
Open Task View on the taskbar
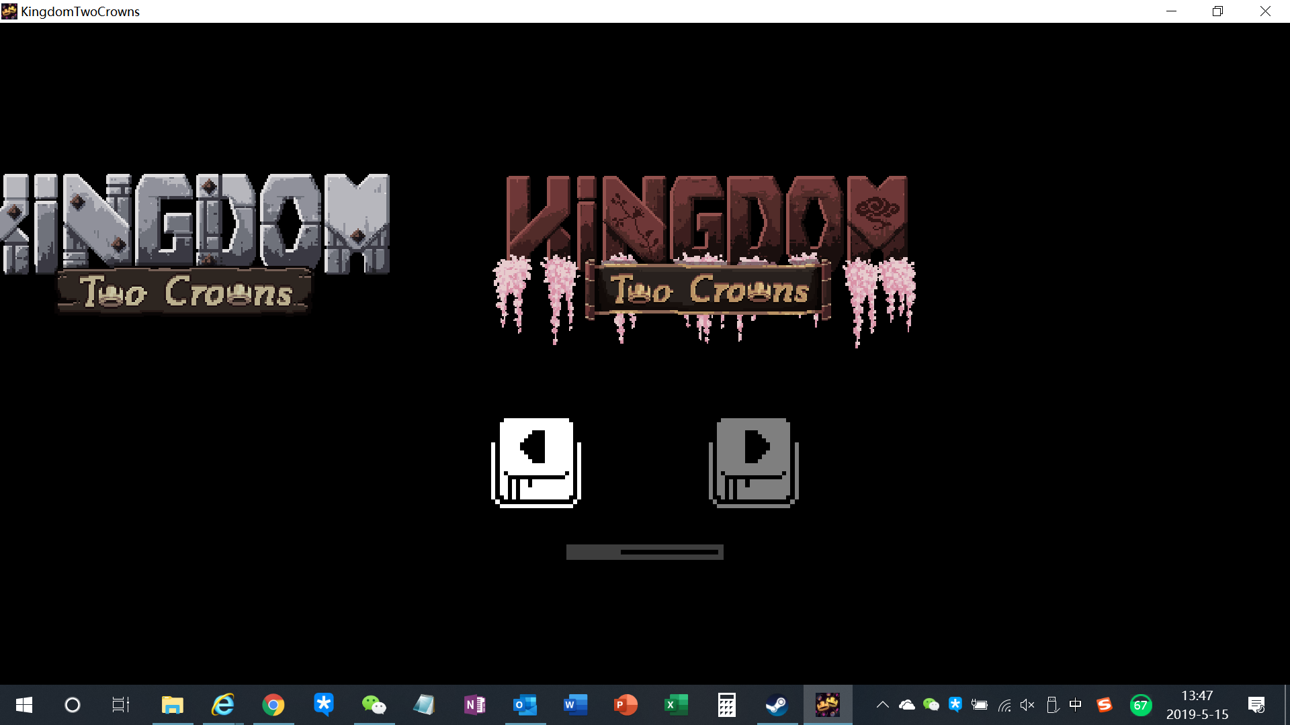[x=121, y=705]
